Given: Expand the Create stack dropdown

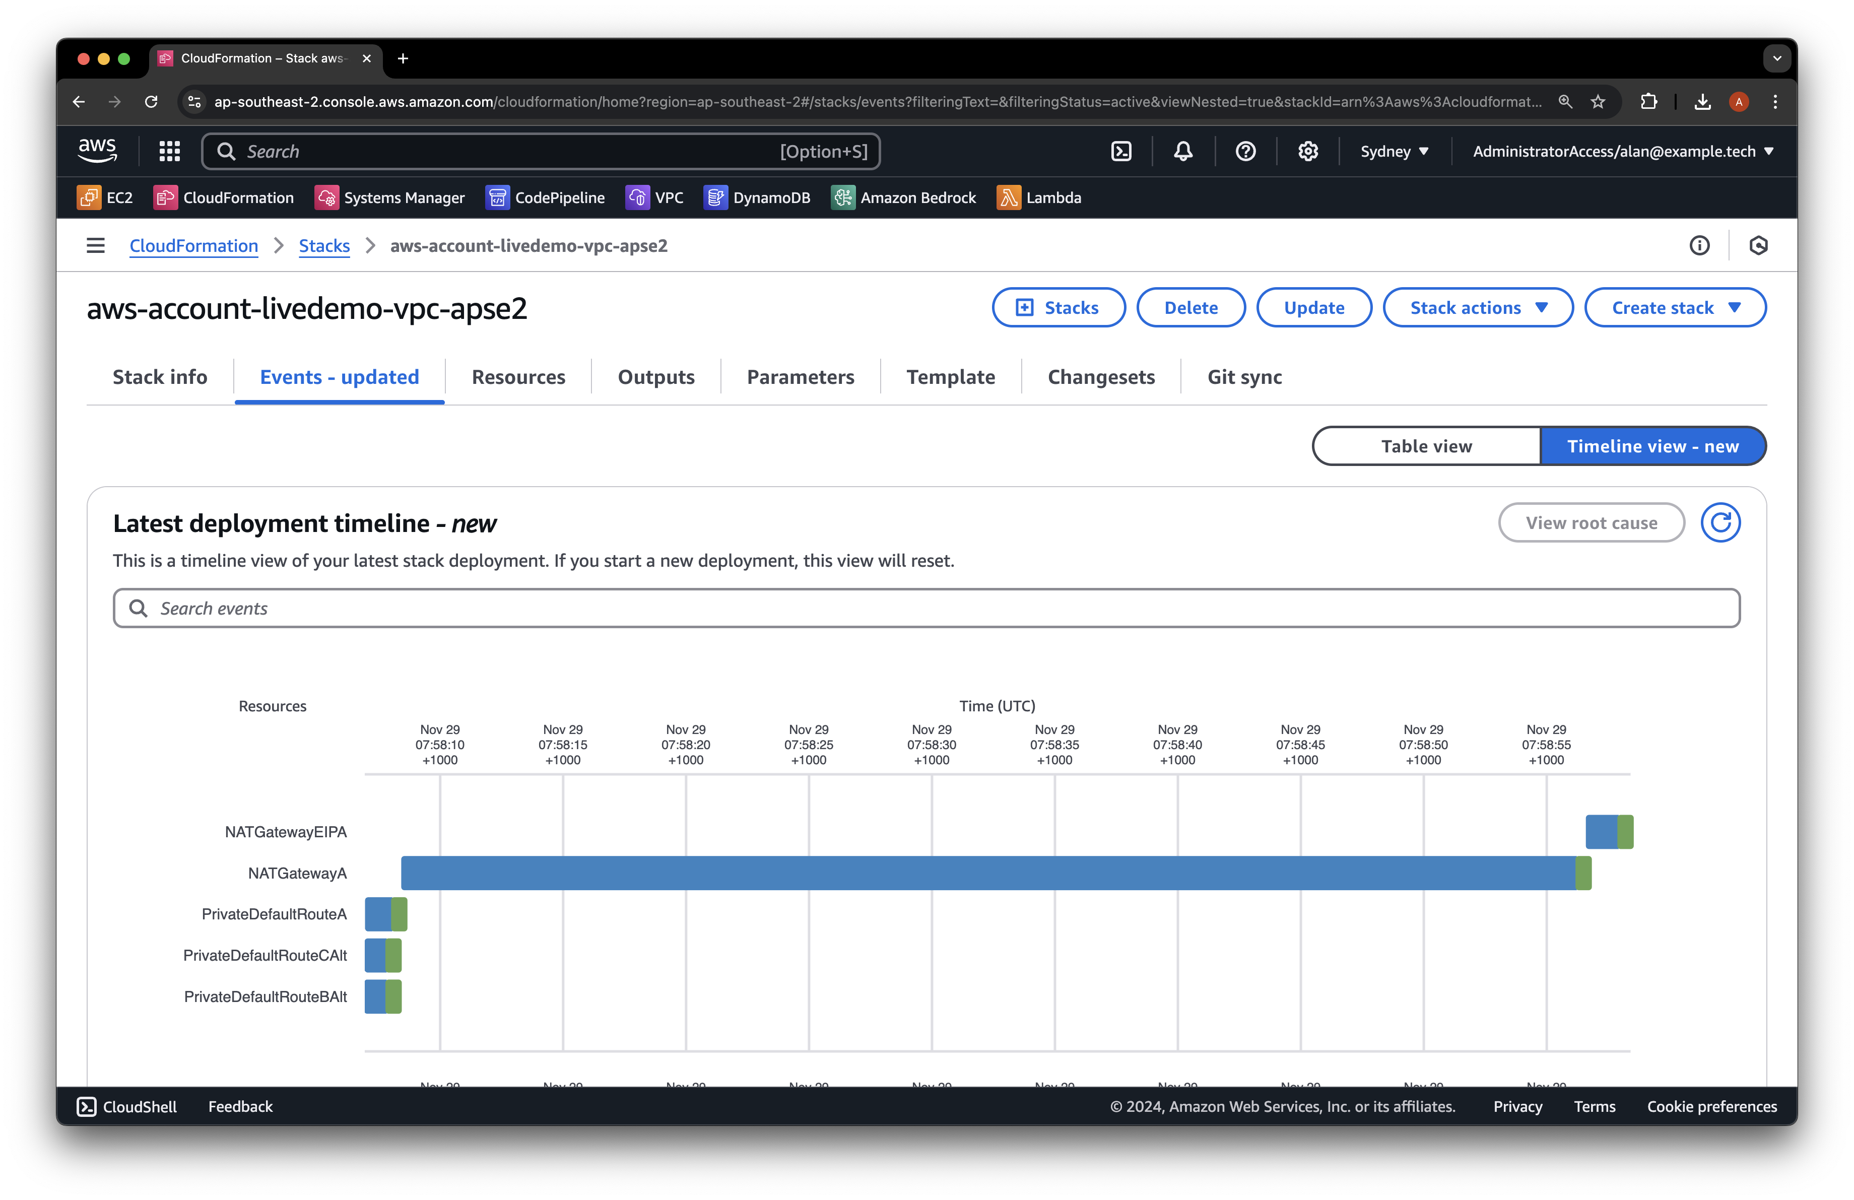Looking at the screenshot, I should 1675,308.
